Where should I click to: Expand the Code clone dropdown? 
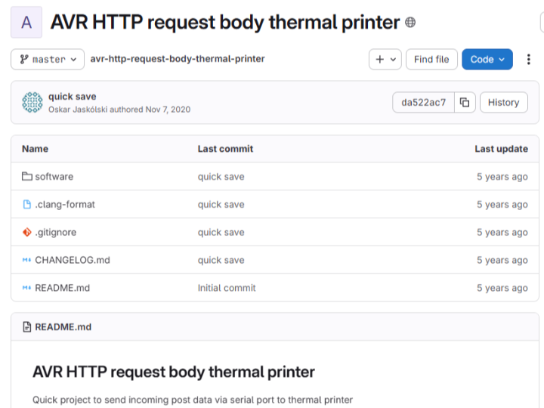pyautogui.click(x=487, y=60)
